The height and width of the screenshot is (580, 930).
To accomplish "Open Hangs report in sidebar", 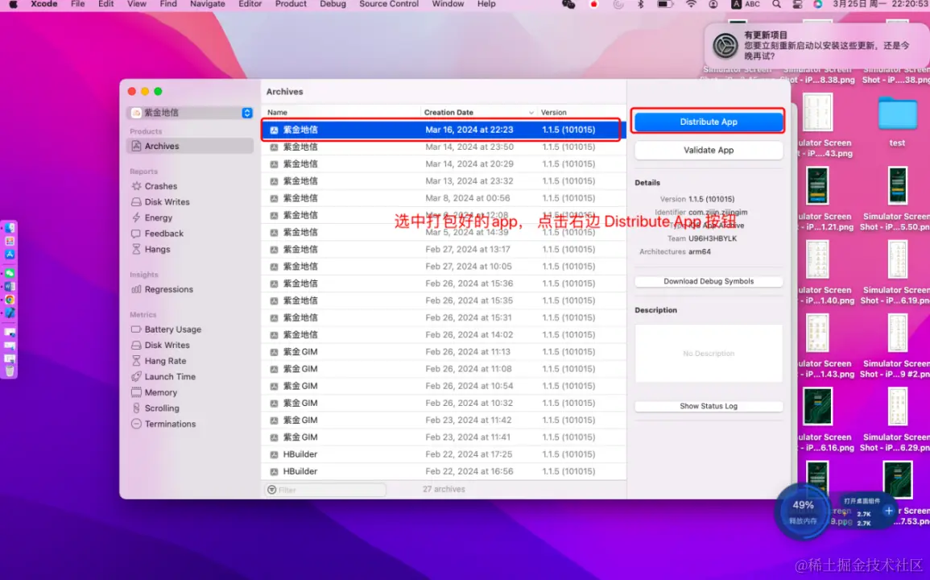I will click(x=157, y=250).
